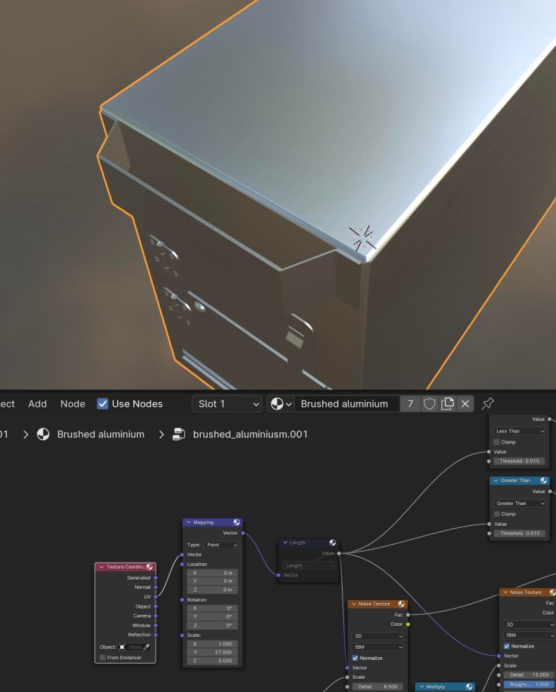This screenshot has width=556, height=692.
Task: Click the pin icon in the node editor header
Action: [x=488, y=404]
